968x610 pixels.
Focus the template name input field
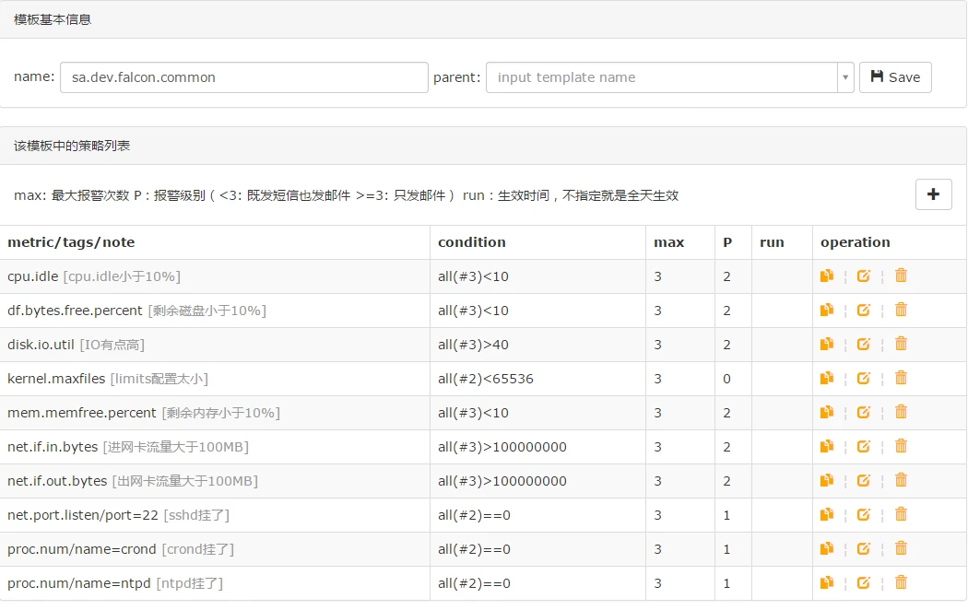(244, 77)
